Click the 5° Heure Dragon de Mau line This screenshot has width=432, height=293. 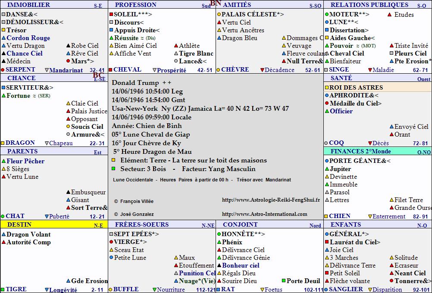tap(152, 152)
